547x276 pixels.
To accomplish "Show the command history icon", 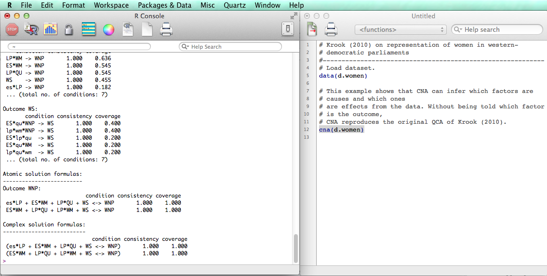I will tap(89, 30).
